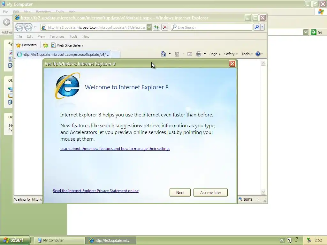Click the IE forward navigation arrow
This screenshot has height=245, width=327.
click(x=28, y=27)
